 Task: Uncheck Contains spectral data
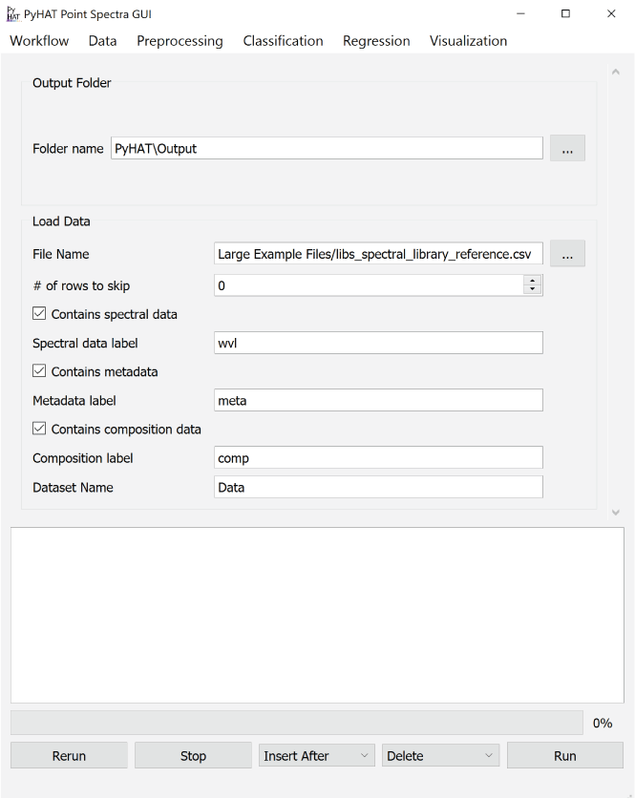[x=39, y=314]
